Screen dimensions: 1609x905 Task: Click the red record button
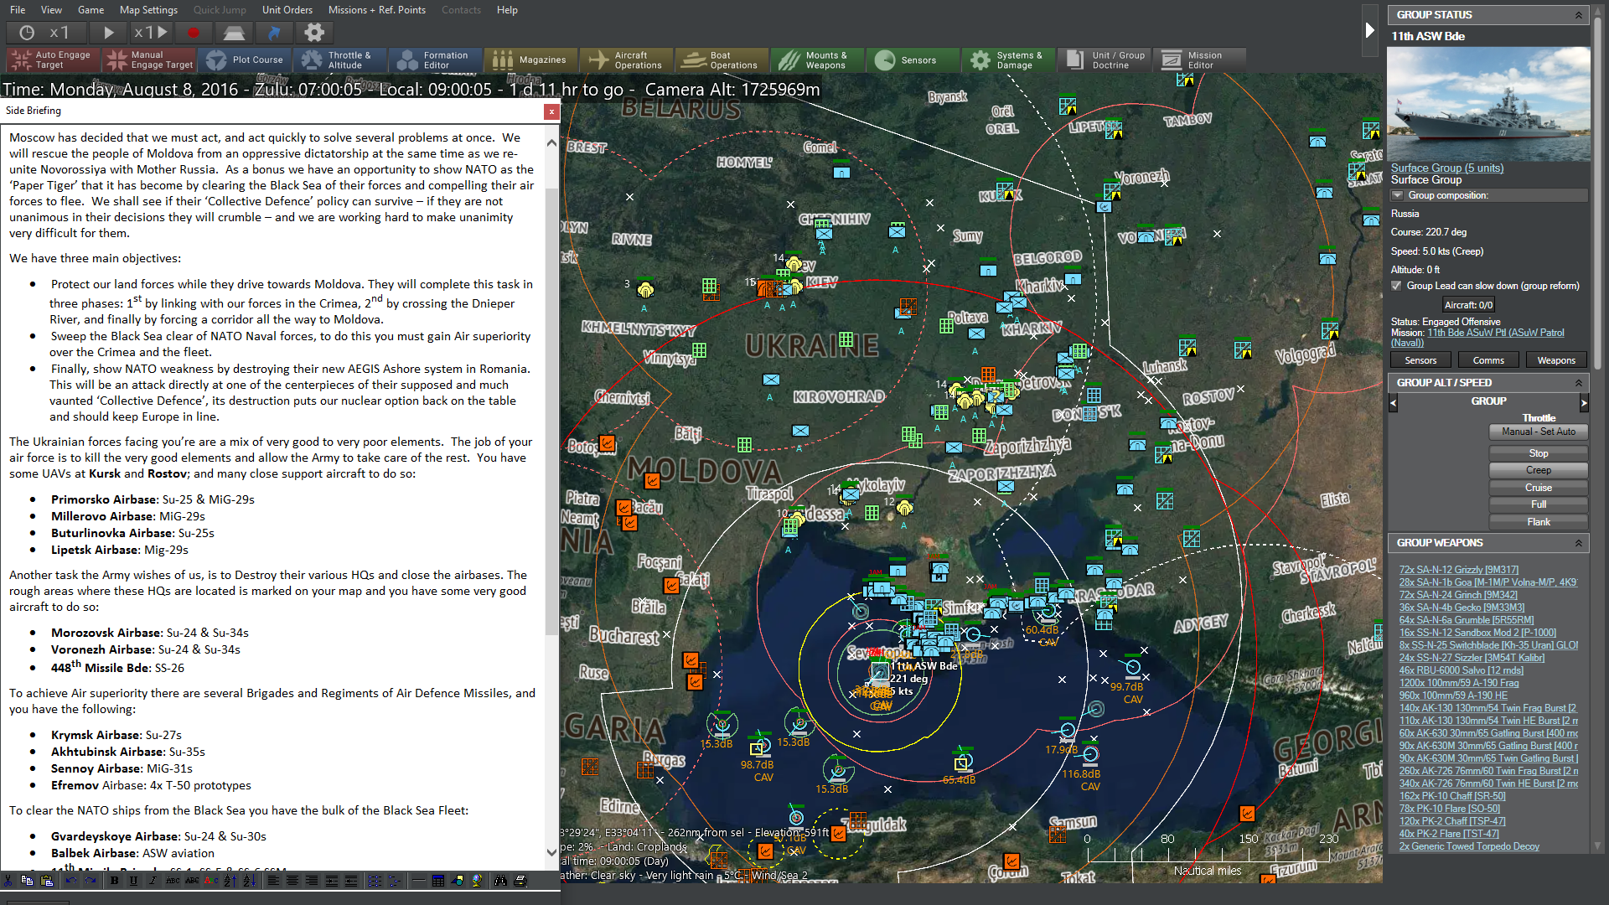click(x=194, y=33)
